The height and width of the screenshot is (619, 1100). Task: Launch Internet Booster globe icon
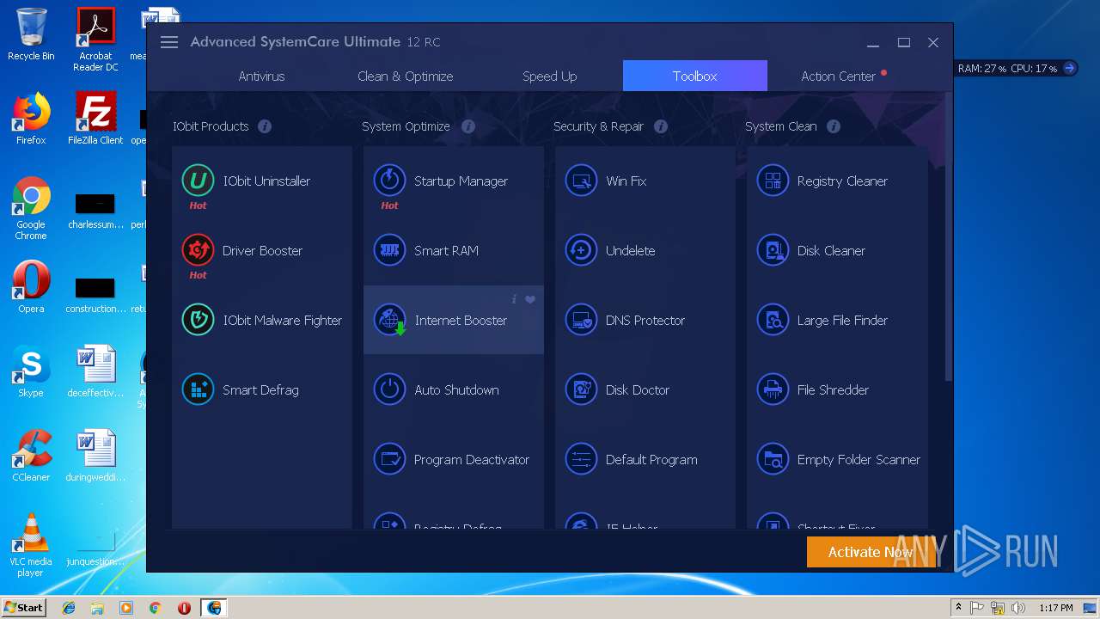pyautogui.click(x=389, y=320)
